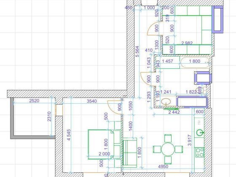Select the bedroom door swing arc
This screenshot has width=236, height=177.
[114, 107]
